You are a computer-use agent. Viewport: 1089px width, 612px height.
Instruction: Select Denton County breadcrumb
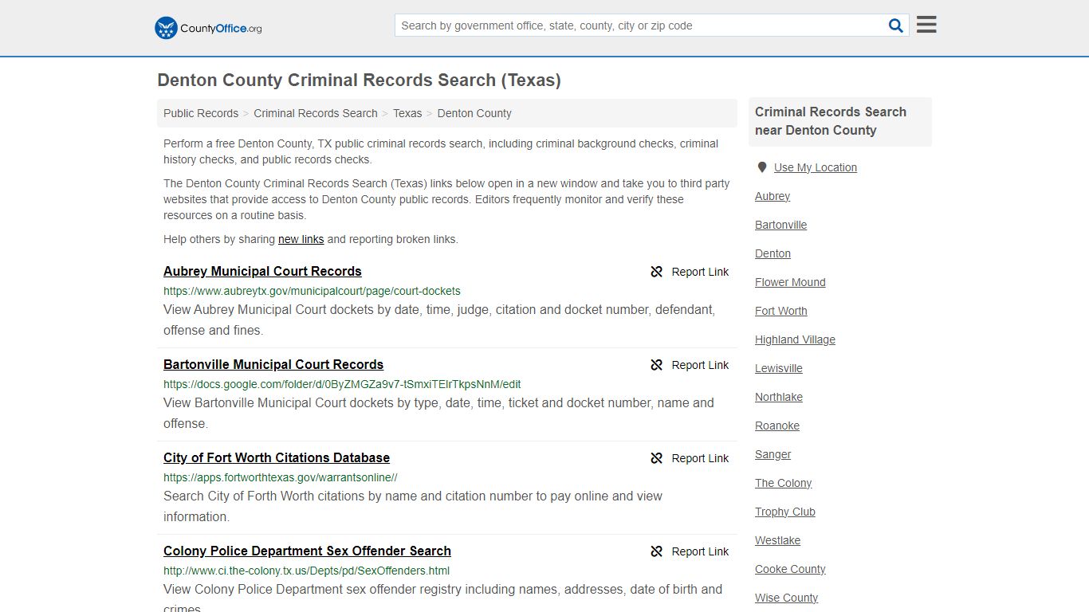click(x=474, y=113)
